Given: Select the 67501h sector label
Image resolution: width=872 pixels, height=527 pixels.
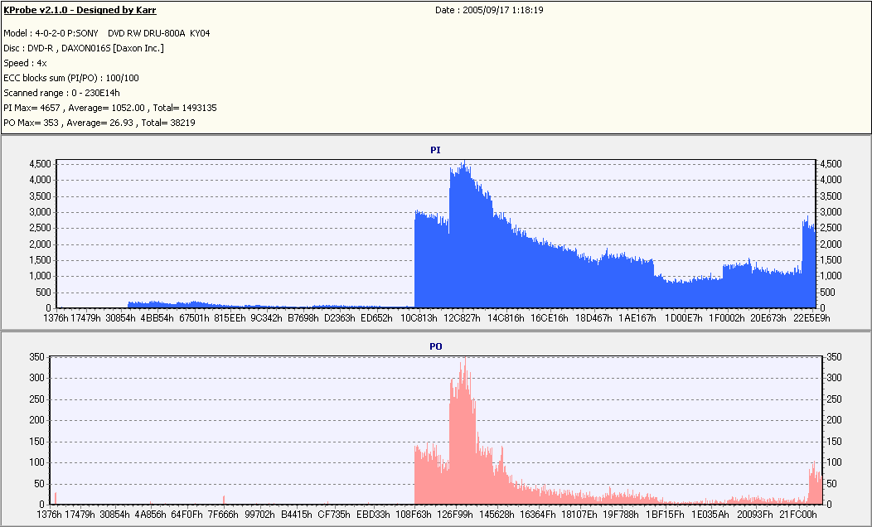Looking at the screenshot, I should click(x=194, y=318).
